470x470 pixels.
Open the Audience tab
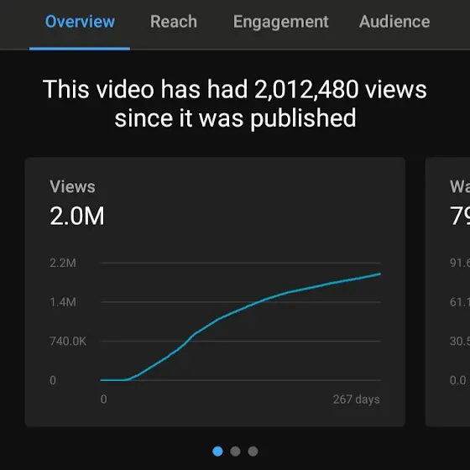pyautogui.click(x=394, y=22)
